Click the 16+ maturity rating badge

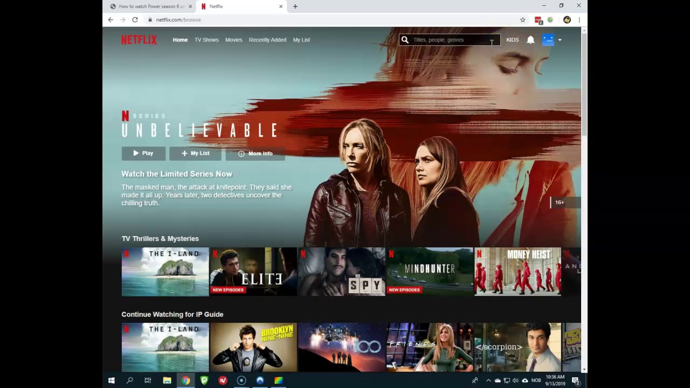560,202
